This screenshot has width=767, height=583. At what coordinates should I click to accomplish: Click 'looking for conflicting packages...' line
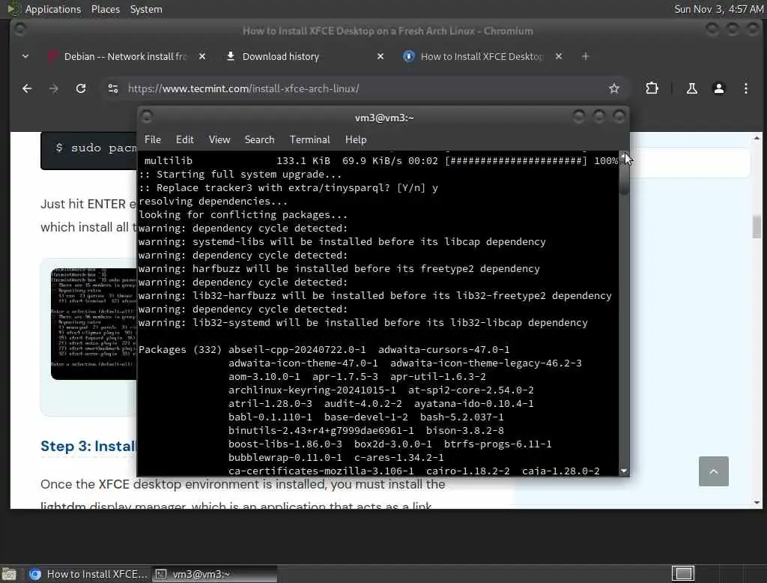coord(243,215)
